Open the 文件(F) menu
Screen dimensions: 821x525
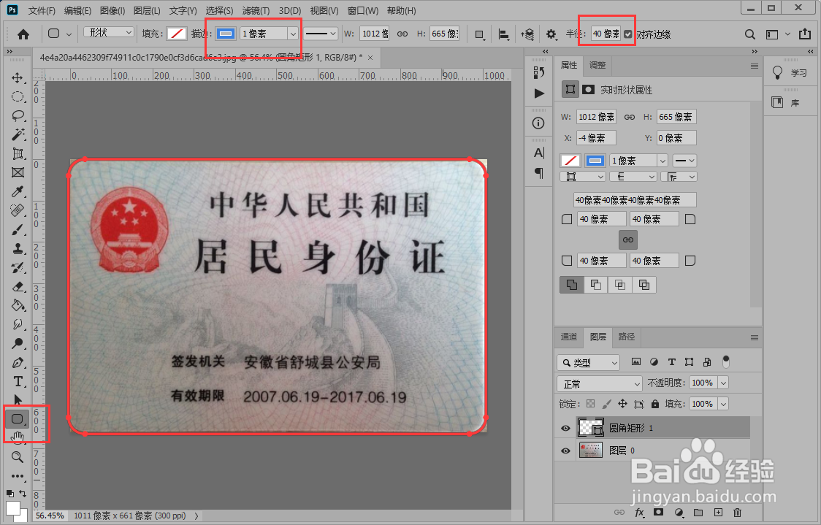pyautogui.click(x=42, y=10)
